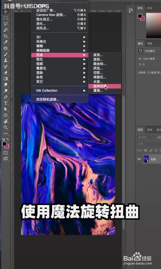The width and height of the screenshot is (161, 269).
Task: Click toolbar magenta background color swatch
Action: pyautogui.click(x=7, y=147)
